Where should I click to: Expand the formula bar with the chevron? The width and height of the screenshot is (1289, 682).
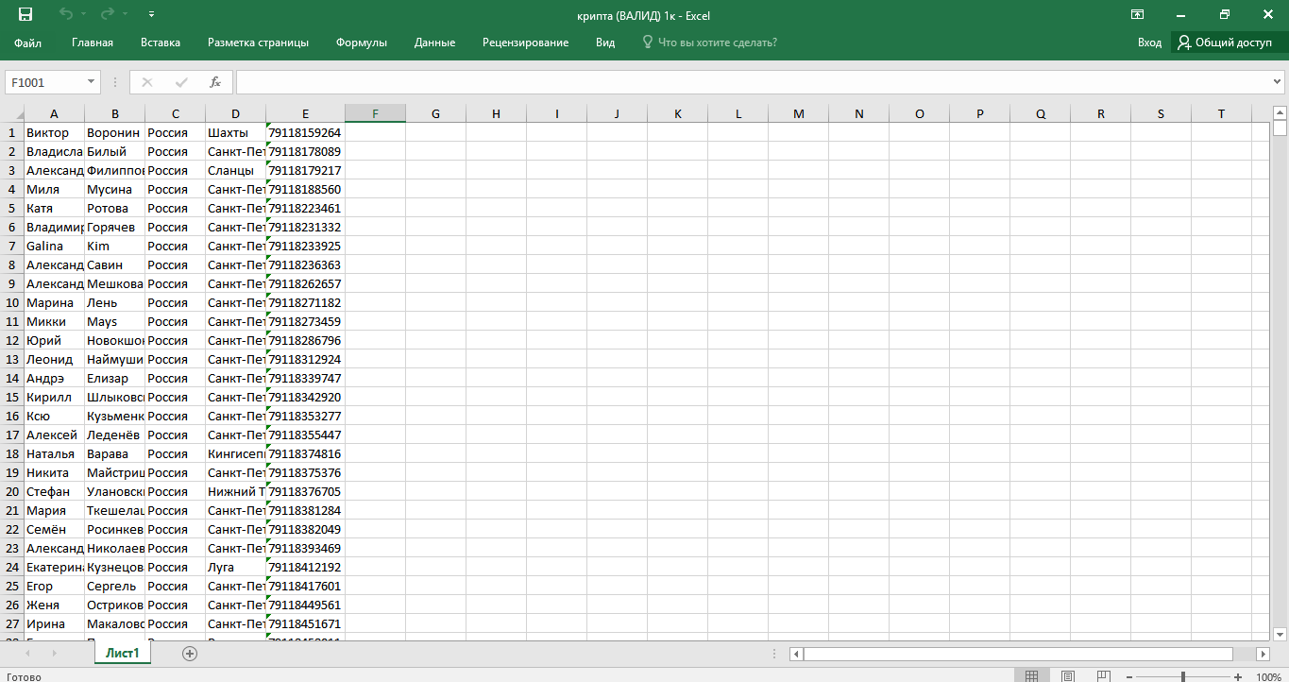click(x=1278, y=82)
